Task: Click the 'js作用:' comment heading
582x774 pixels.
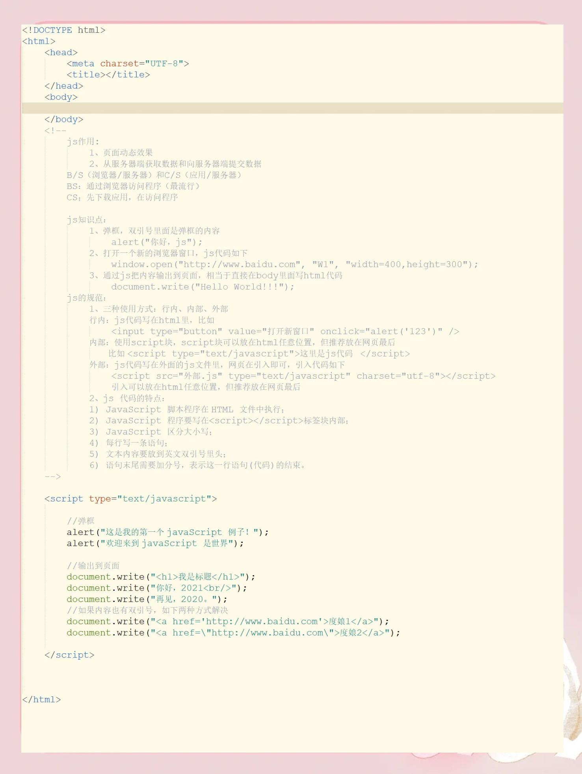Action: [83, 142]
